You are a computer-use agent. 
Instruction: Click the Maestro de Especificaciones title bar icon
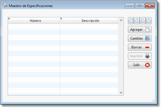click(5, 6)
